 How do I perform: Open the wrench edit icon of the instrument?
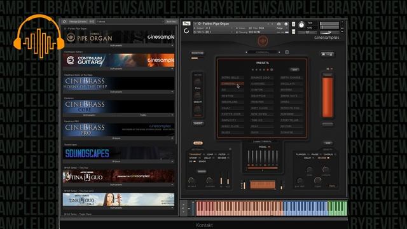(x=186, y=24)
